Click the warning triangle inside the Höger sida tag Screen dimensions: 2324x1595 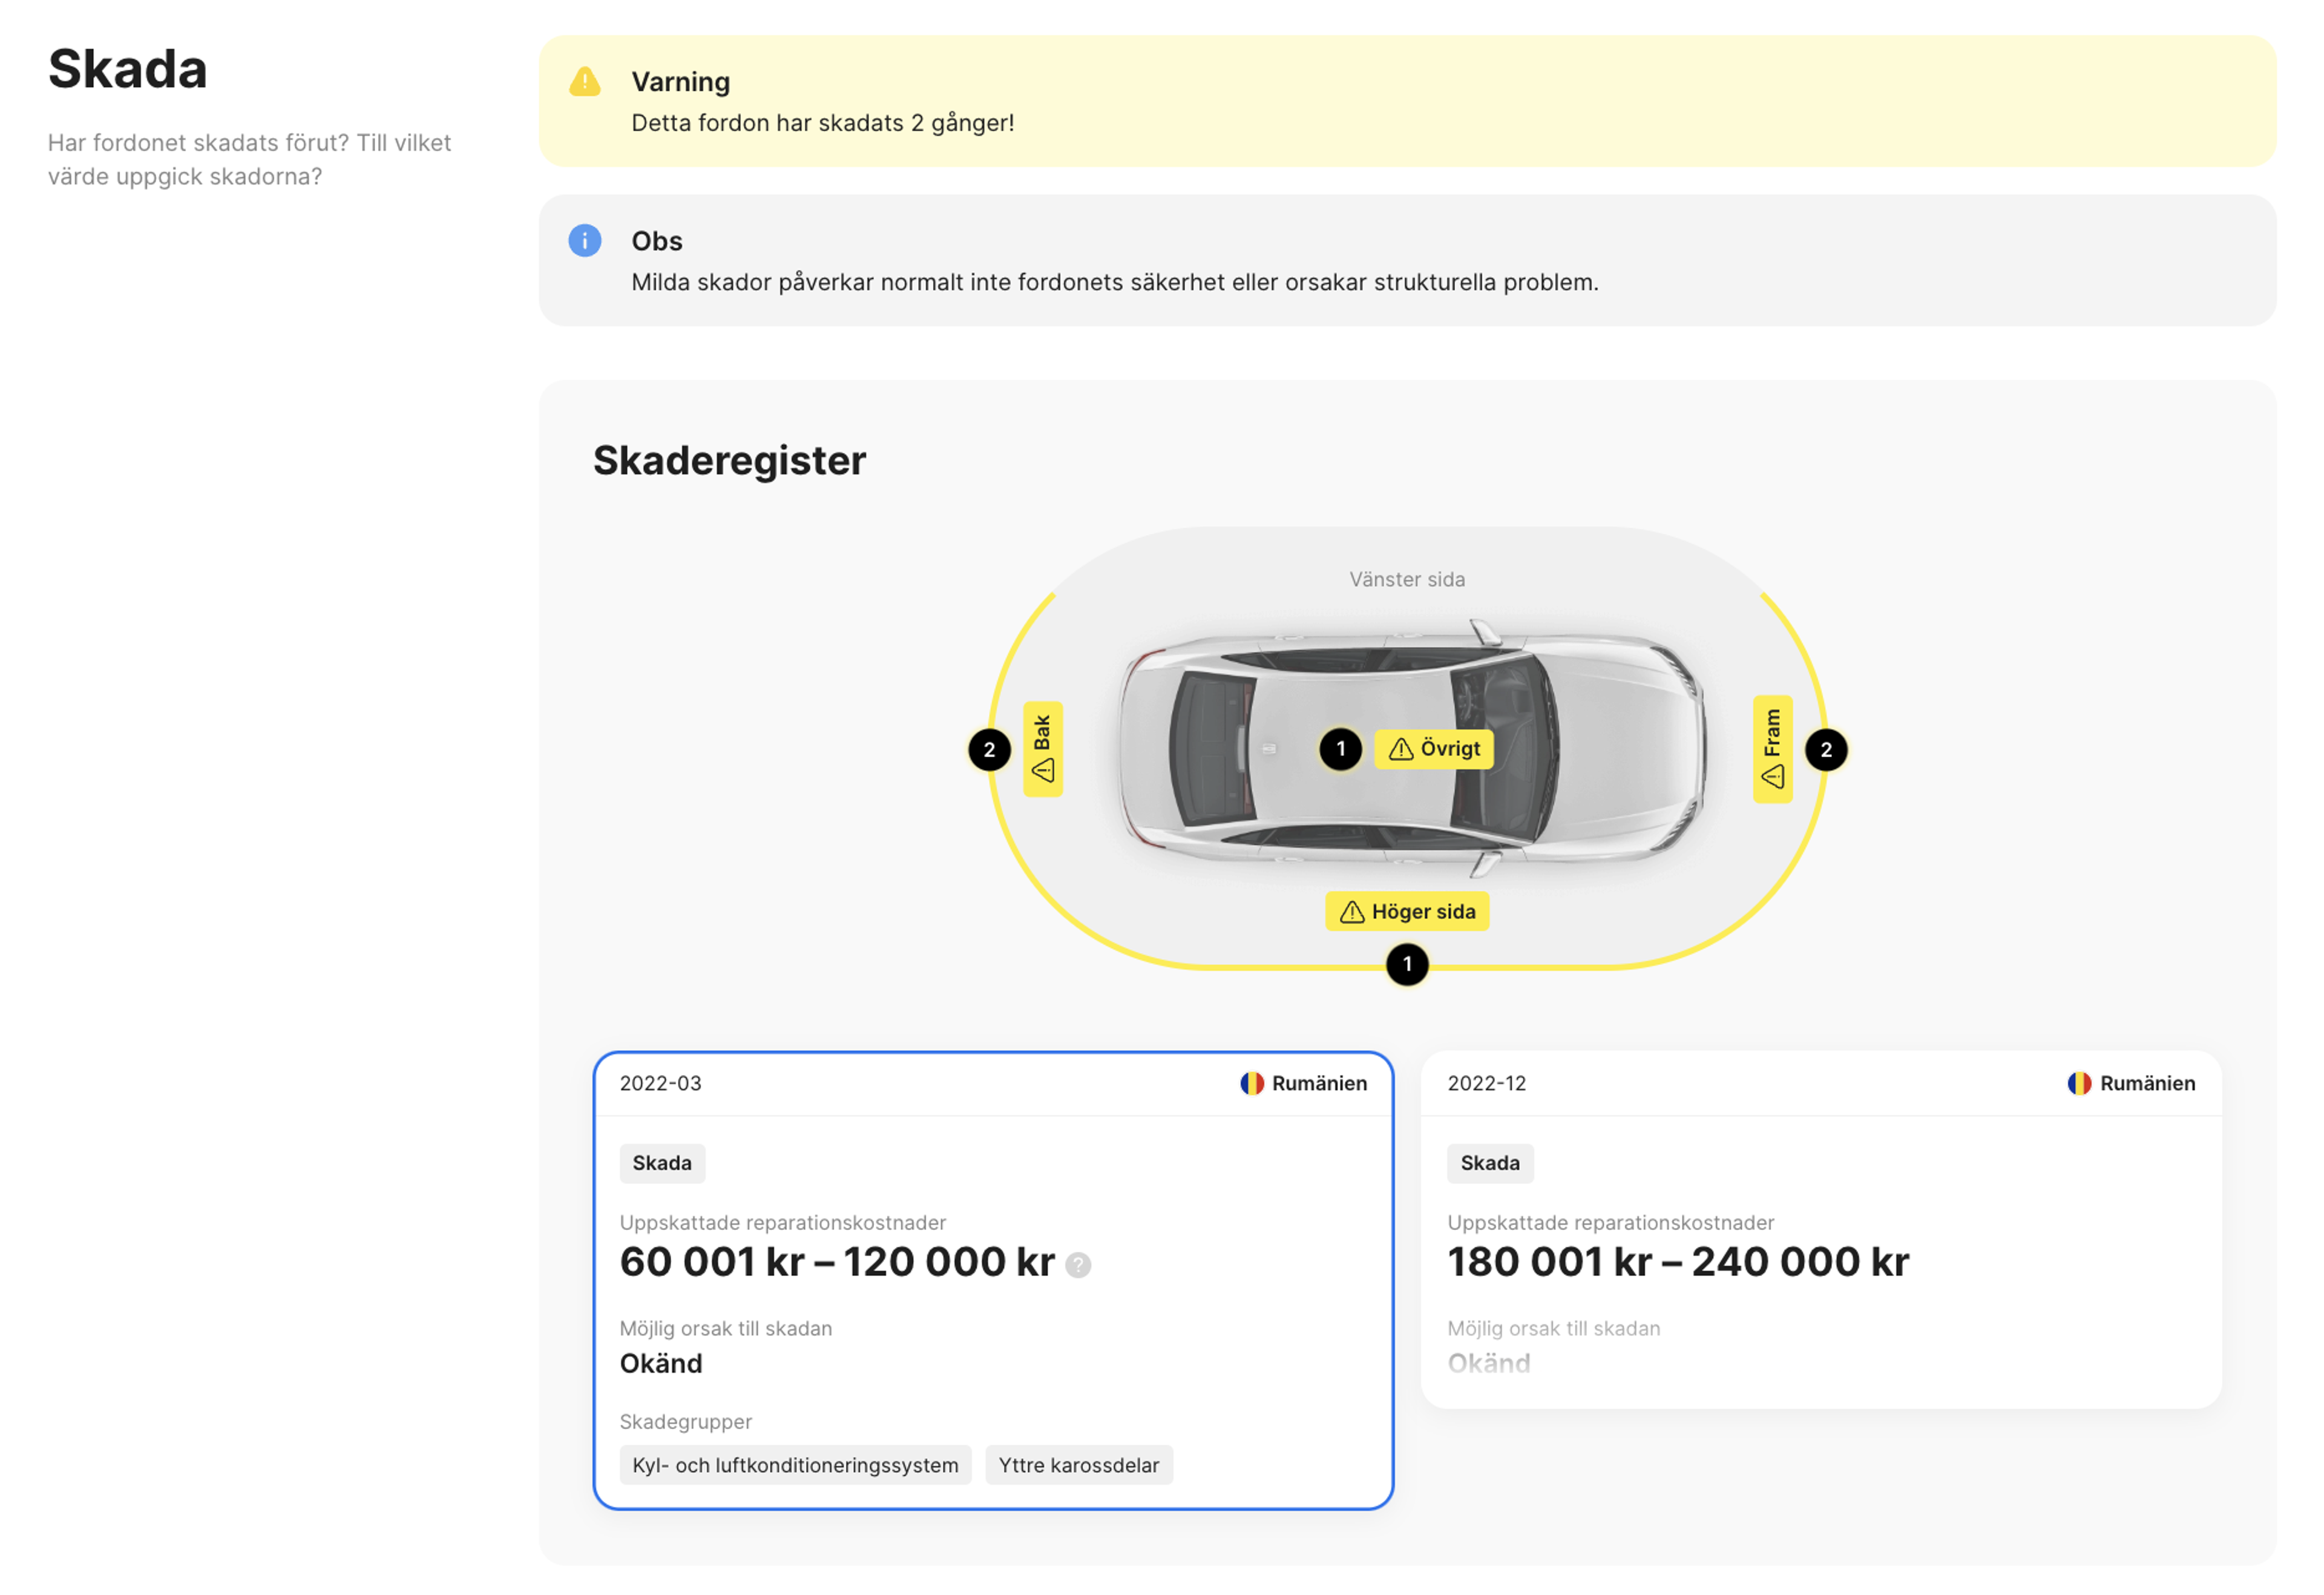coord(1352,912)
